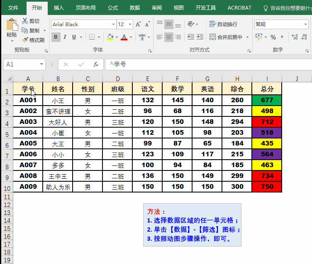Click the borders icon in font group
Screen dimensions: 312x264
[92, 37]
